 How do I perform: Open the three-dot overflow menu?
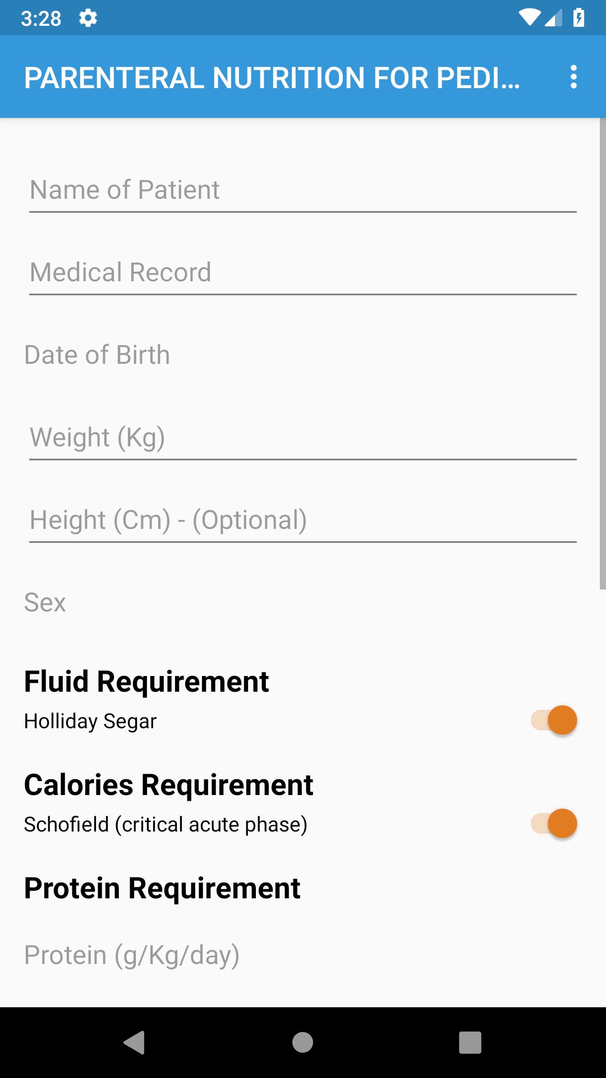click(573, 77)
